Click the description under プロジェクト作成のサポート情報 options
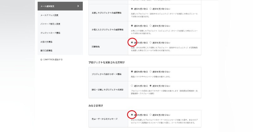The width and height of the screenshot is (253, 132). (x=151, y=77)
